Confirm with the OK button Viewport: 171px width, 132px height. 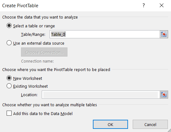(110, 124)
